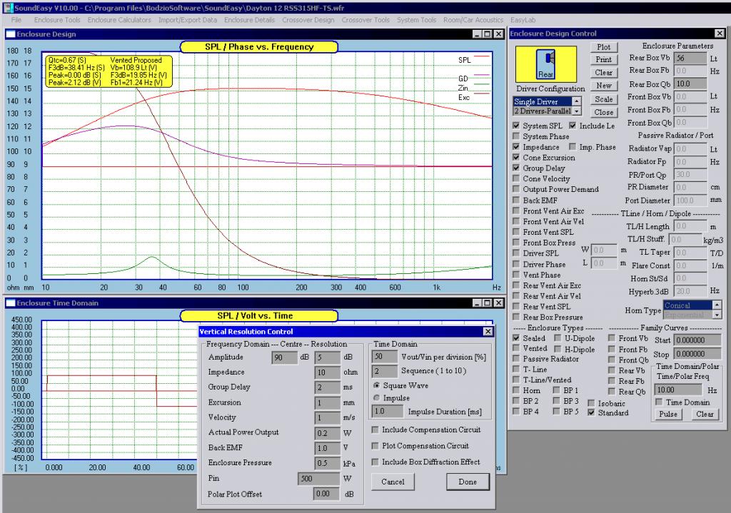Image resolution: width=731 pixels, height=513 pixels.
Task: Toggle the System SPL checkbox
Action: 516,126
